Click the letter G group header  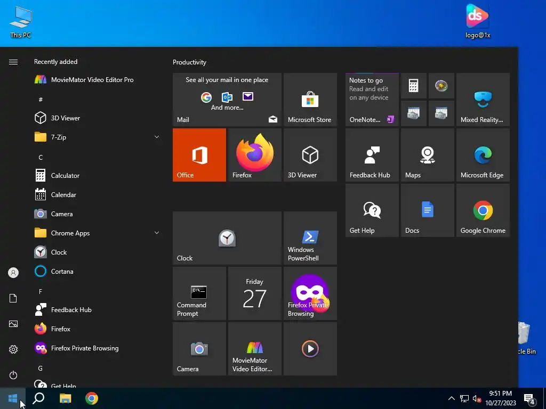click(41, 369)
